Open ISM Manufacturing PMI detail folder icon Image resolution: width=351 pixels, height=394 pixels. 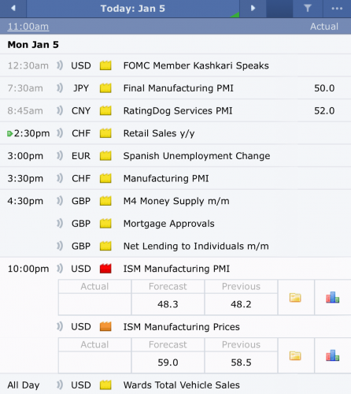(295, 298)
